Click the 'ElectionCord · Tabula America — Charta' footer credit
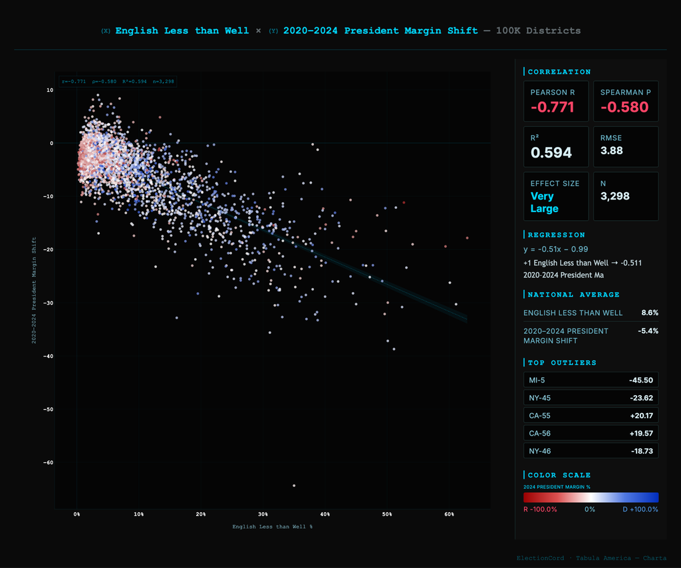Viewport: 681px width, 568px height. (591, 558)
